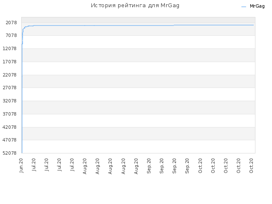Viewport: 272px width, 204px height.
Task: Click the 22078 y-axis label
Action: (x=10, y=75)
